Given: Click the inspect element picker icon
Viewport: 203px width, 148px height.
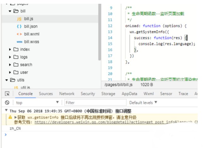Looking at the screenshot, I should coord(7,94).
